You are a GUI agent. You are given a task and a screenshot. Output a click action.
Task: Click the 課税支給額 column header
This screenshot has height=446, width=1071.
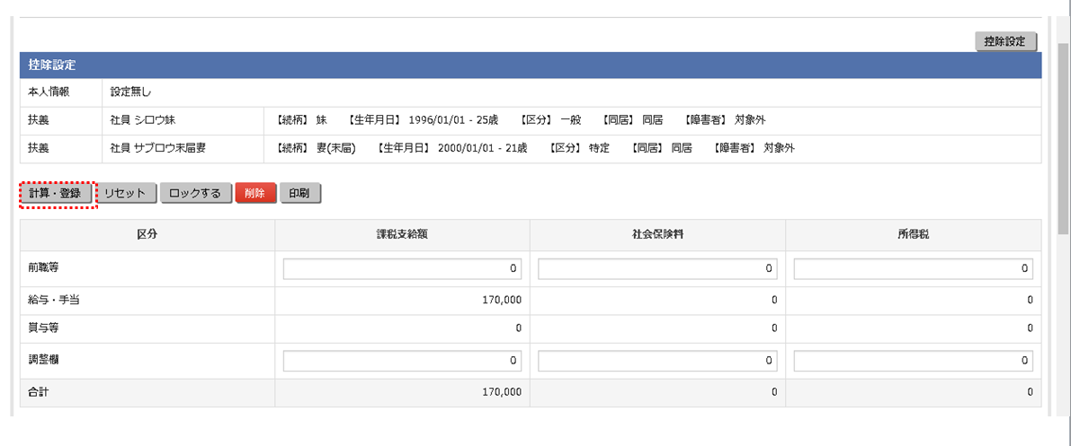click(x=402, y=233)
